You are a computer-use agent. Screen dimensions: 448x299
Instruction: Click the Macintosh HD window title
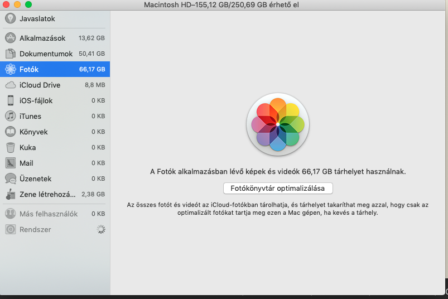pos(221,5)
